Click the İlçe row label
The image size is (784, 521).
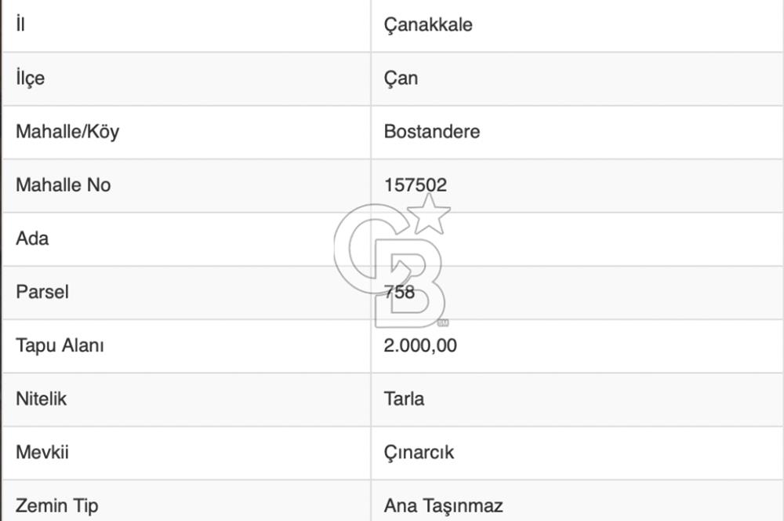pos(30,78)
